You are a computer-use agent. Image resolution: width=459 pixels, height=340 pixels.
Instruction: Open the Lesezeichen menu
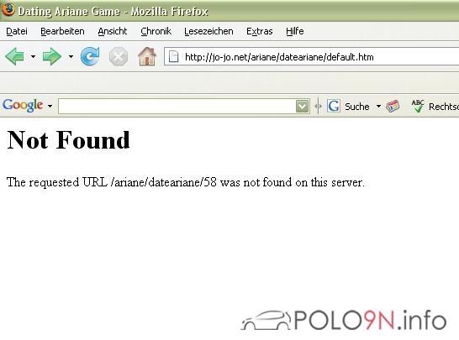point(208,31)
